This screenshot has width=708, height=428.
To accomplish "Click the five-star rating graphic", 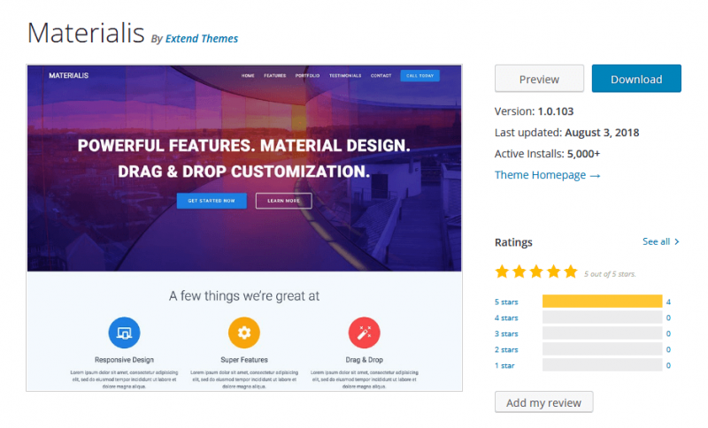I will pos(536,272).
